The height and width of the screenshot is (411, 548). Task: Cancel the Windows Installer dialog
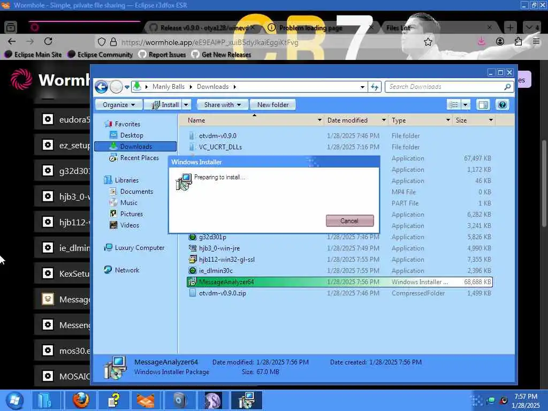350,221
